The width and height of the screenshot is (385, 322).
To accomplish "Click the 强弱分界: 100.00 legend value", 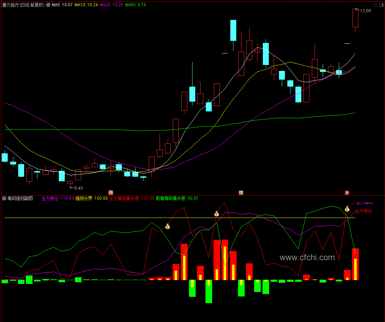I will click(x=92, y=198).
